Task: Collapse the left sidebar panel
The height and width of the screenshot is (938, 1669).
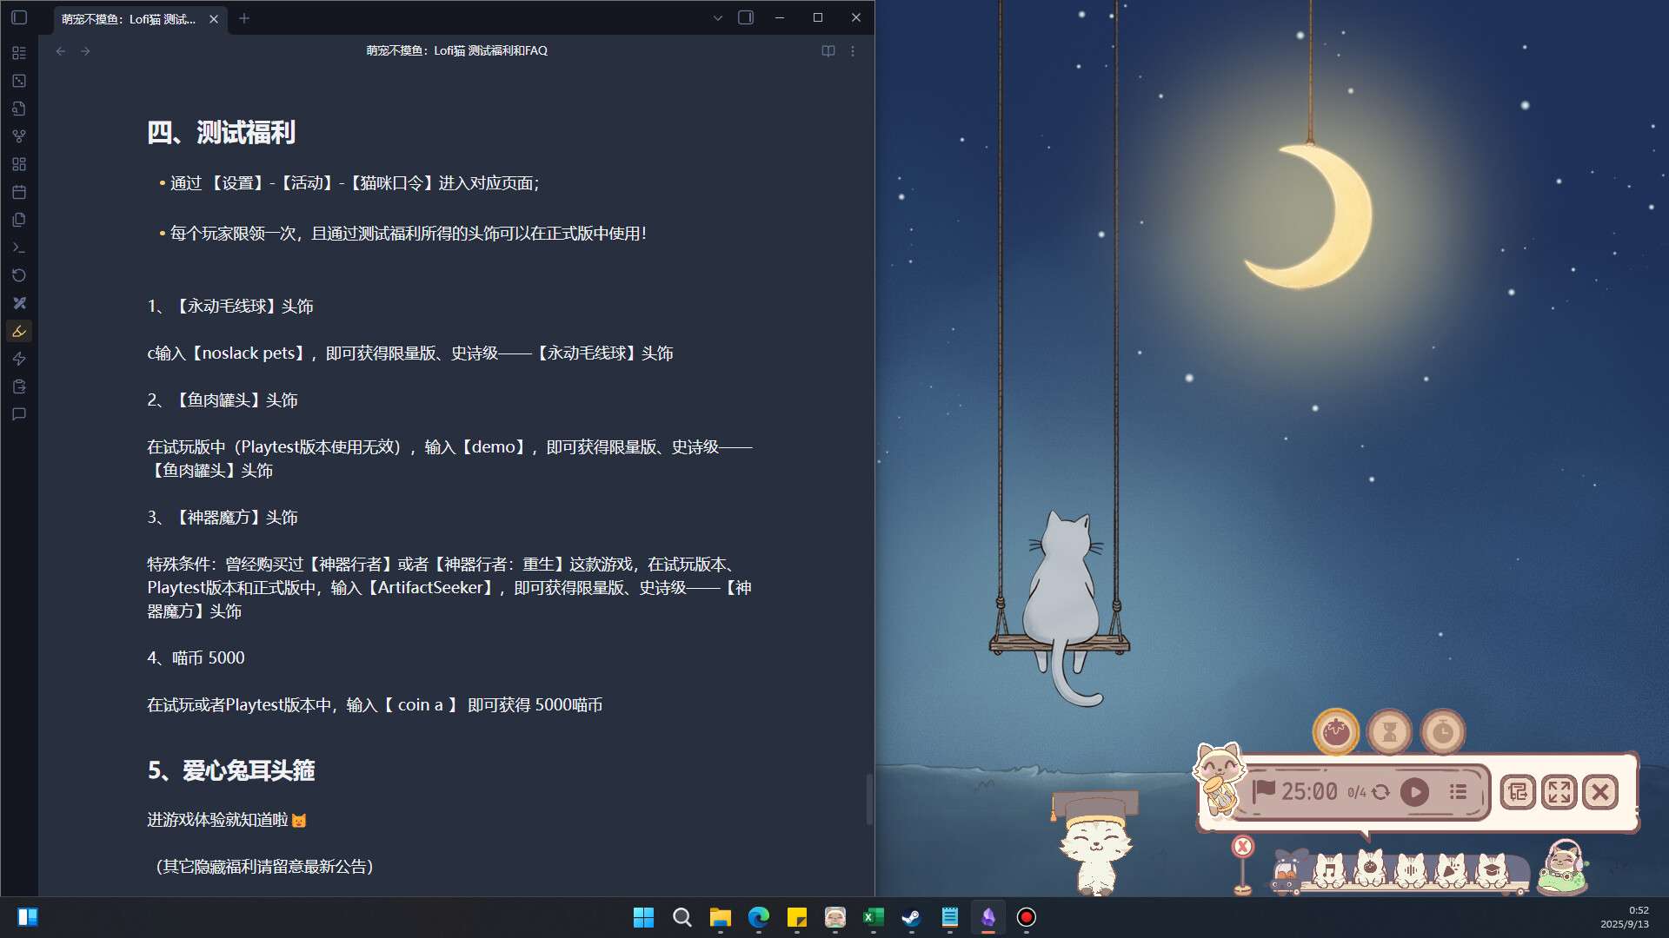Action: pyautogui.click(x=18, y=17)
